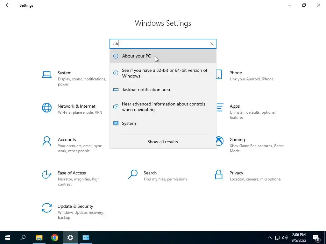This screenshot has height=244, width=326.
Task: Open the Apps settings title
Action: [235, 106]
